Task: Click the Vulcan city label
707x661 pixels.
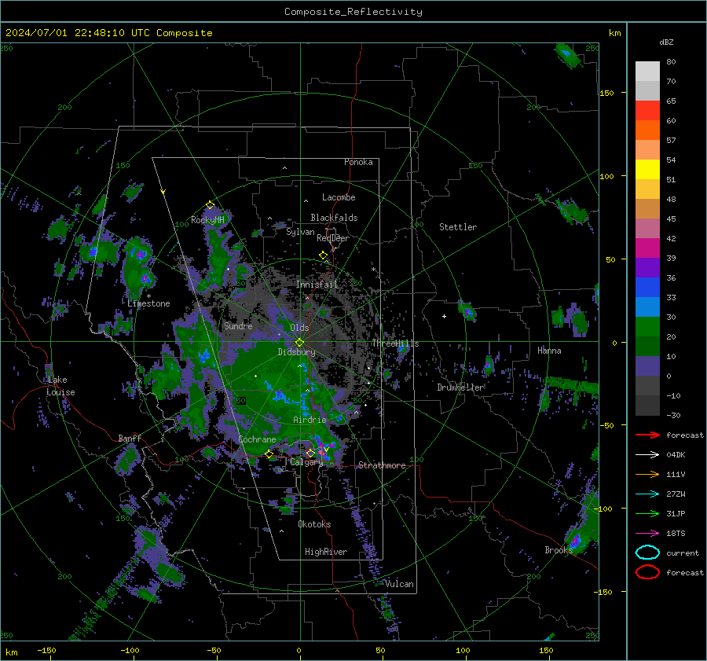Action: coord(399,584)
